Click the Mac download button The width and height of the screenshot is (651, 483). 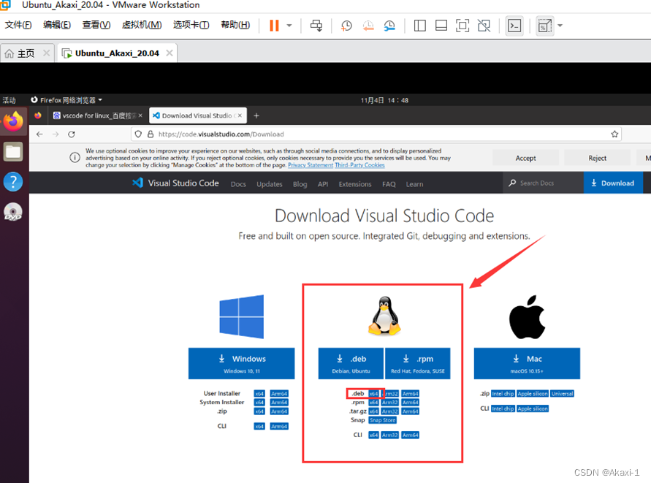pyautogui.click(x=528, y=363)
